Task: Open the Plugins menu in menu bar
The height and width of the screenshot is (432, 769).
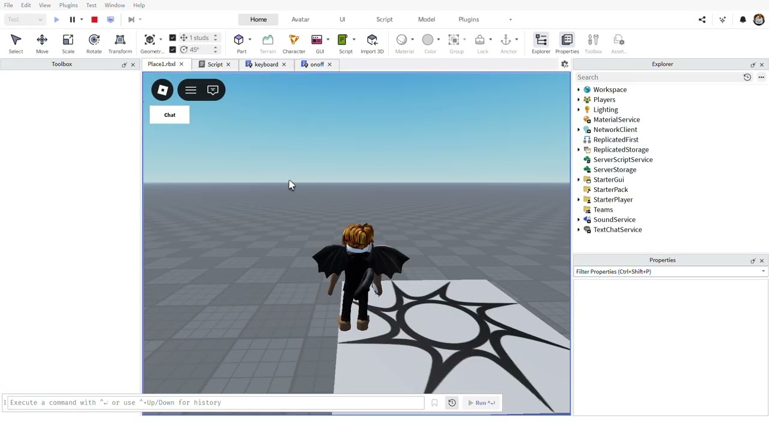Action: [68, 5]
